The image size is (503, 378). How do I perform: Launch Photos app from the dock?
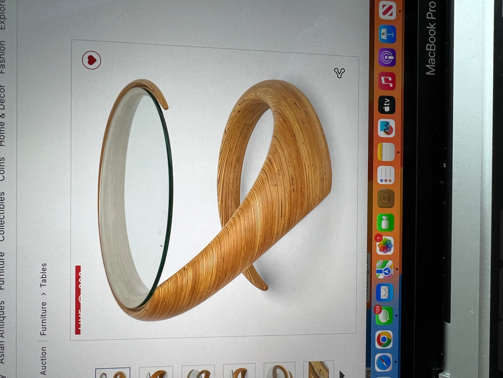coord(385,246)
